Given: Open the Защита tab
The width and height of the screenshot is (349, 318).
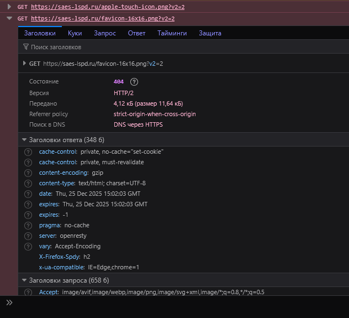Looking at the screenshot, I should tap(210, 33).
